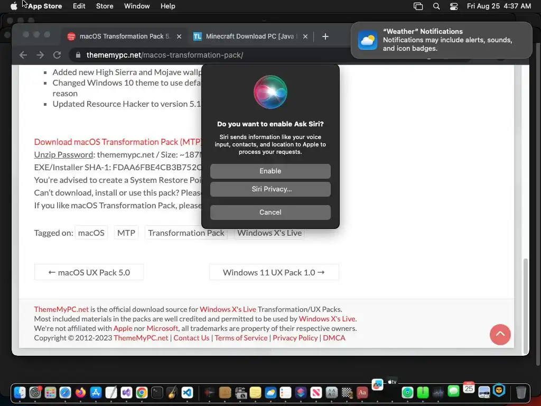
Task: Open Finder from the Dock
Action: [20, 393]
